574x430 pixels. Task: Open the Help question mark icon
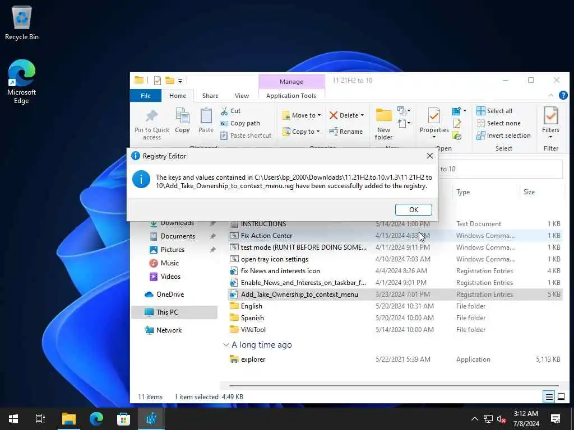coord(563,95)
